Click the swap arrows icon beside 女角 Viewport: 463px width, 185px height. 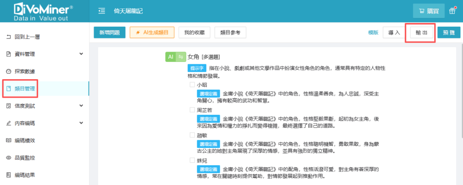click(x=181, y=57)
